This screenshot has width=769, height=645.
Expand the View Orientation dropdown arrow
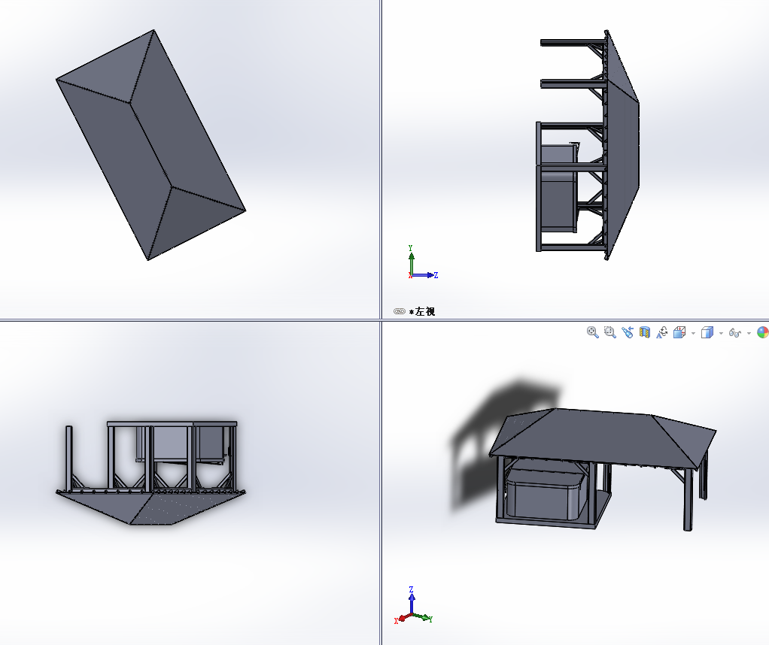pyautogui.click(x=693, y=333)
